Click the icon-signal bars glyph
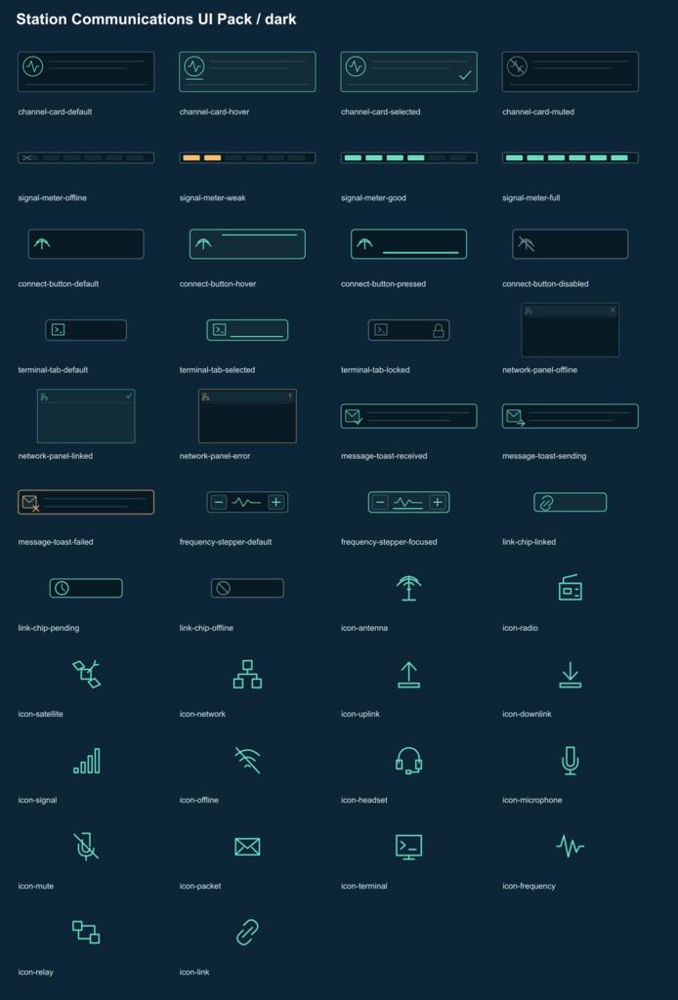 86,760
